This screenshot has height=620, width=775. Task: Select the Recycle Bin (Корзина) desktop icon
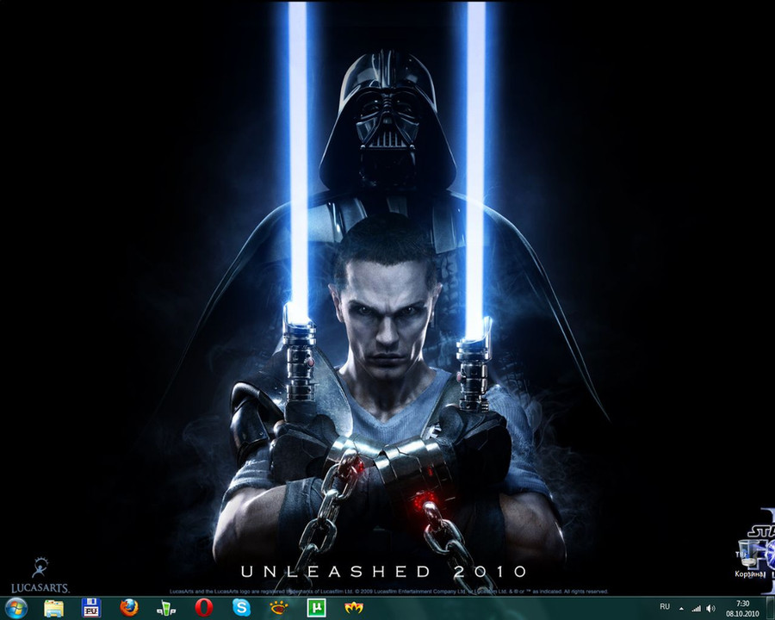tap(750, 559)
